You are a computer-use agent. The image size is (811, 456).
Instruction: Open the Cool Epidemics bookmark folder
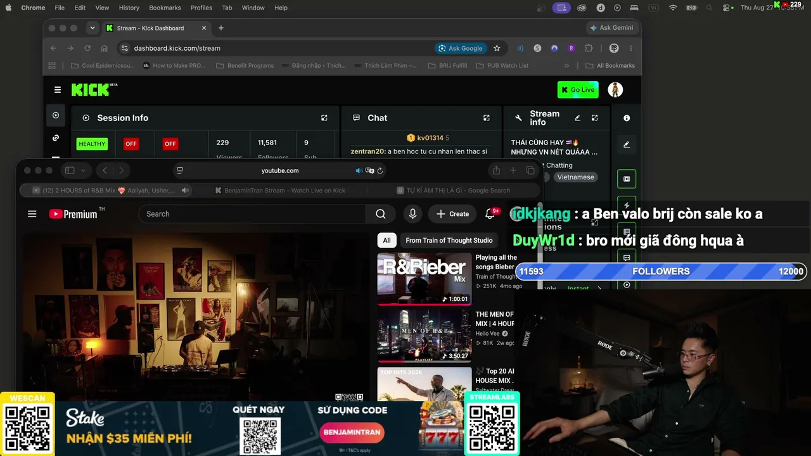click(103, 65)
